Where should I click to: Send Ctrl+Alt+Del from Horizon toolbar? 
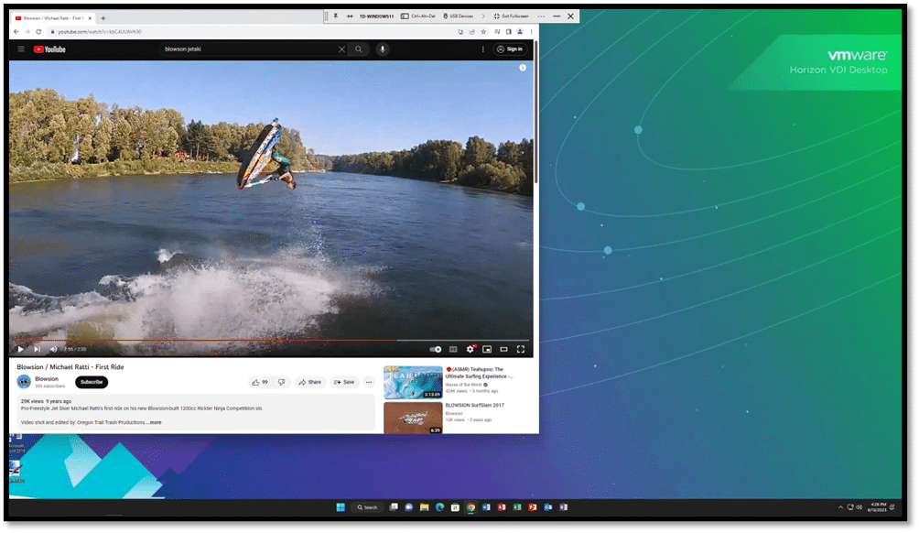tap(418, 16)
